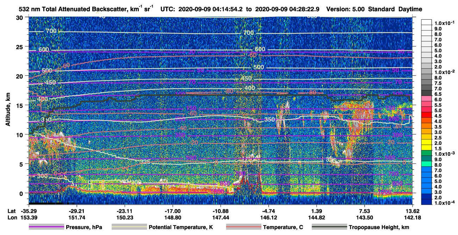Click the magenta pressure line sample in legend
The image size is (458, 235).
(x=47, y=227)
